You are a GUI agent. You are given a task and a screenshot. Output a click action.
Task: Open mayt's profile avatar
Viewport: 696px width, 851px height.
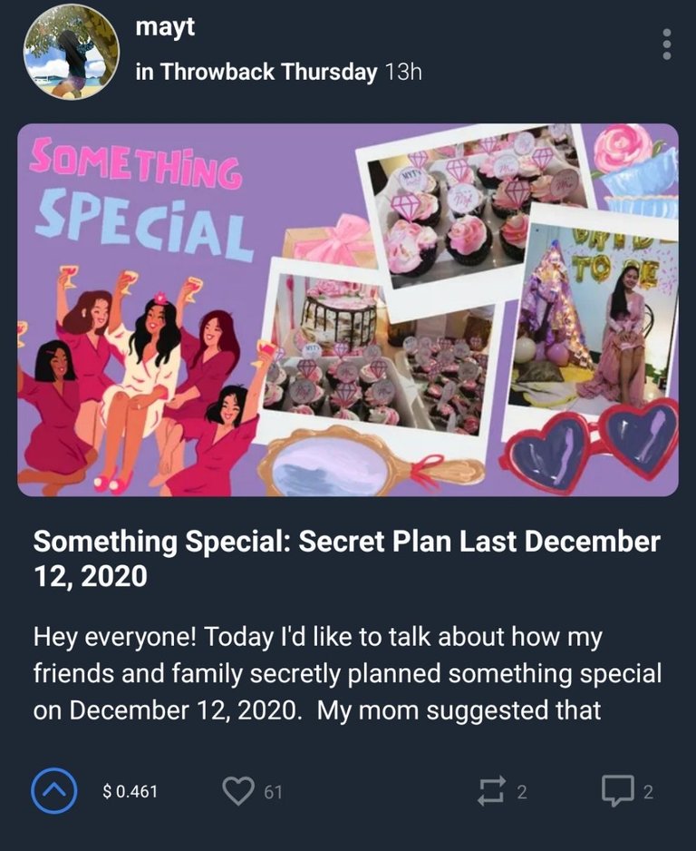point(71,52)
